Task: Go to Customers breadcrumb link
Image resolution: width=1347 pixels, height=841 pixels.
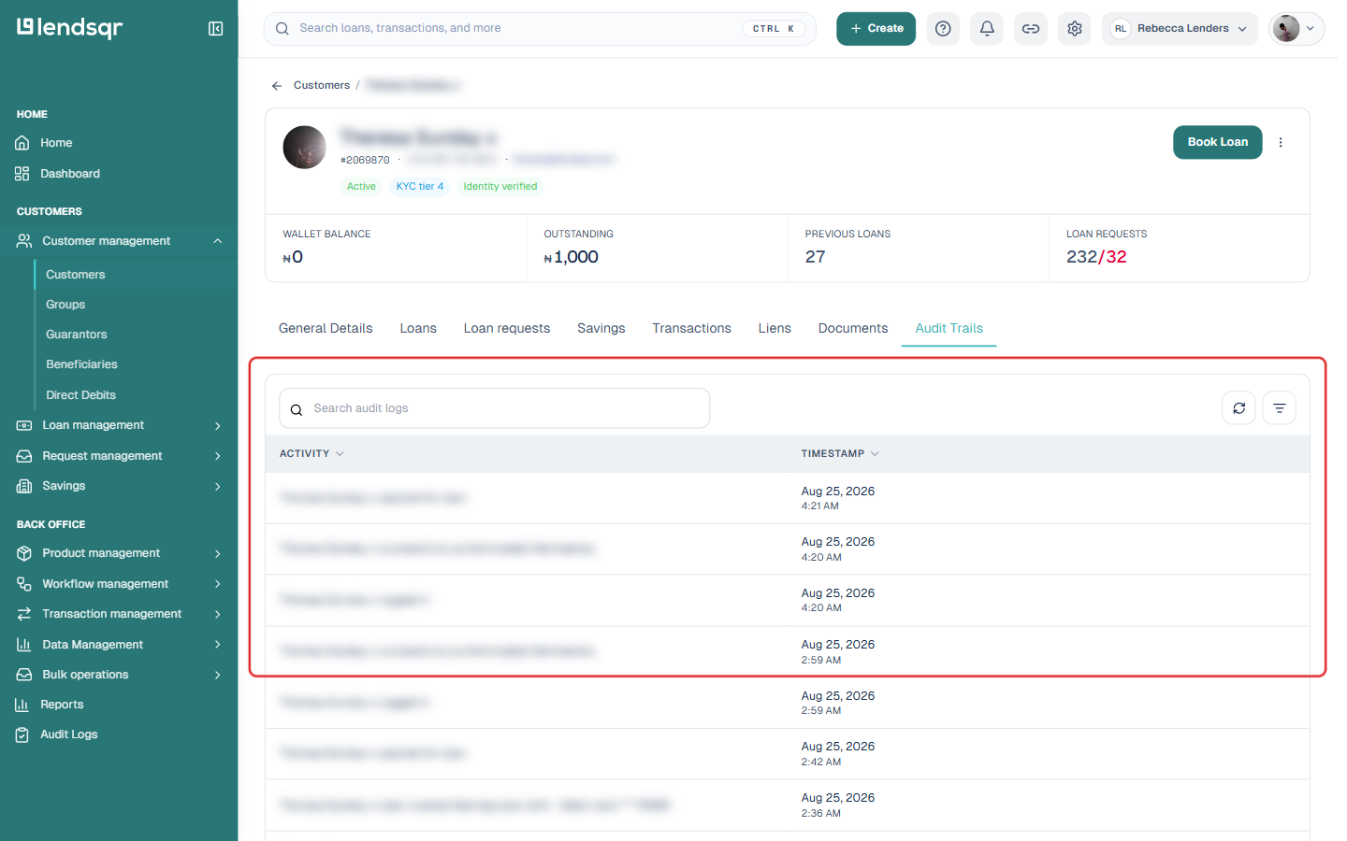Action: 322,85
